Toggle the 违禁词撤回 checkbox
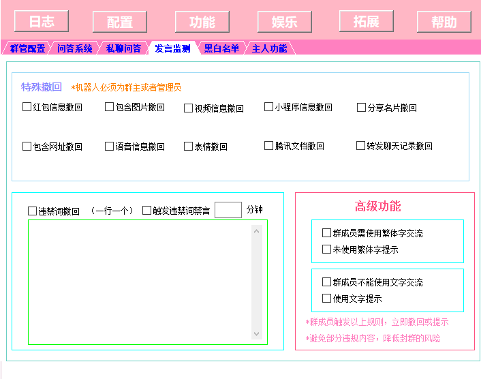This screenshot has height=379, width=481. (x=33, y=211)
